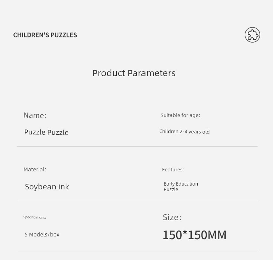The image size is (273, 260).
Task: Select the 150*150MM size value
Action: tap(195, 235)
